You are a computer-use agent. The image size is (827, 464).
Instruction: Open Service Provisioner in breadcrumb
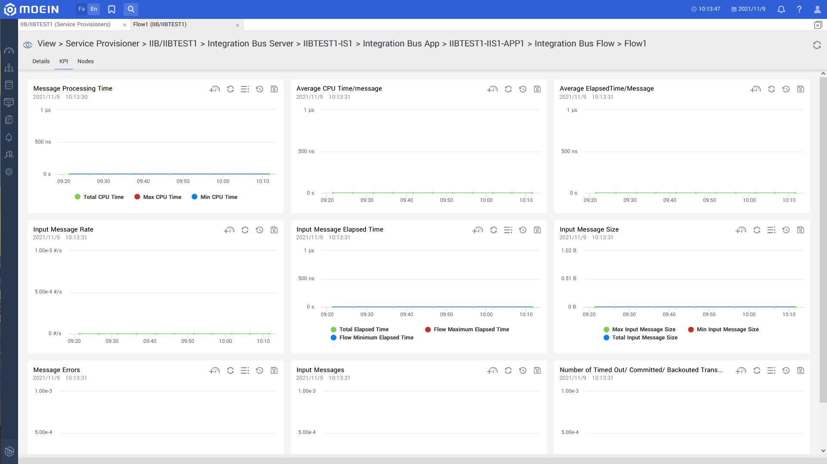tap(102, 44)
